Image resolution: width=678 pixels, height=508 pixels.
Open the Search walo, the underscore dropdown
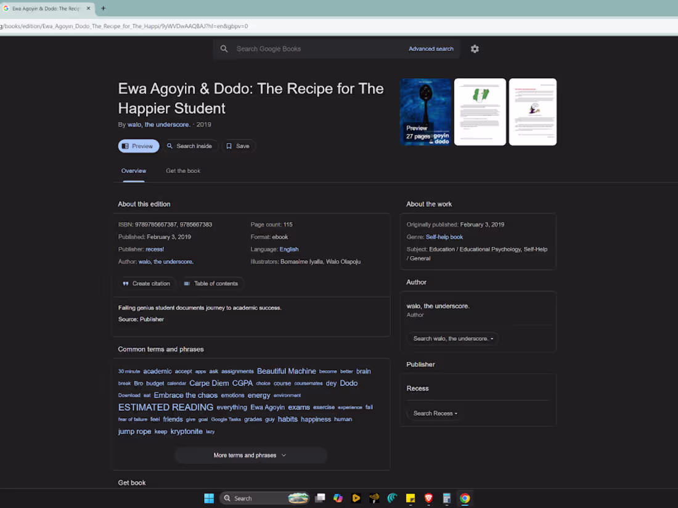pos(452,338)
